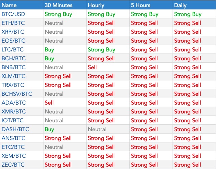Open the BCHSV/BTC pair link
Image resolution: width=216 pixels, height=169 pixels.
(x=17, y=94)
